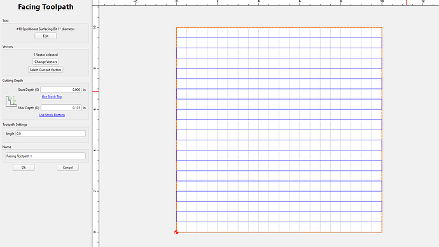This screenshot has width=439, height=247.
Task: Click the Cancel button
Action: click(x=67, y=168)
